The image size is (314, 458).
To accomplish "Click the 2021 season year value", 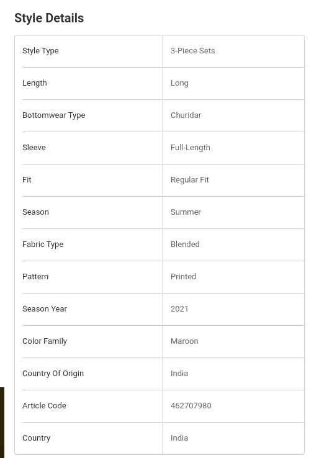I will coord(179,309).
